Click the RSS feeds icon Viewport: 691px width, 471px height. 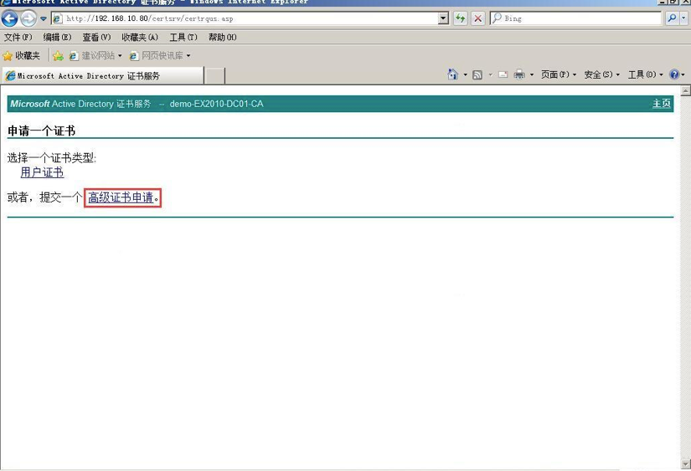tap(477, 74)
